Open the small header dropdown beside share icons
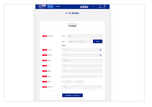This screenshot has height=107, width=152. pyautogui.click(x=93, y=6)
